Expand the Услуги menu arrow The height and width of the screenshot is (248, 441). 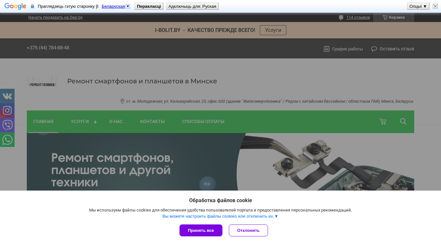click(95, 122)
